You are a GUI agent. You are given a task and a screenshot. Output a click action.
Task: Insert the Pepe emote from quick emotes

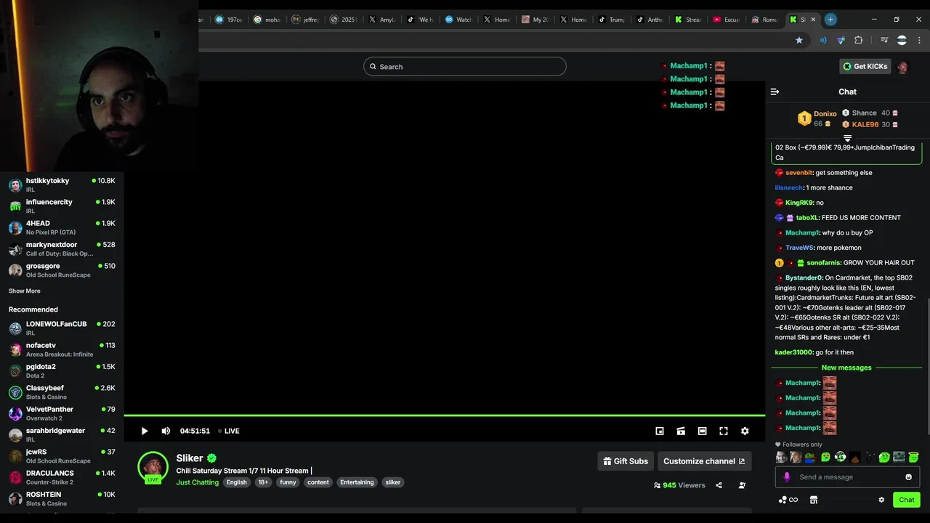pyautogui.click(x=810, y=457)
